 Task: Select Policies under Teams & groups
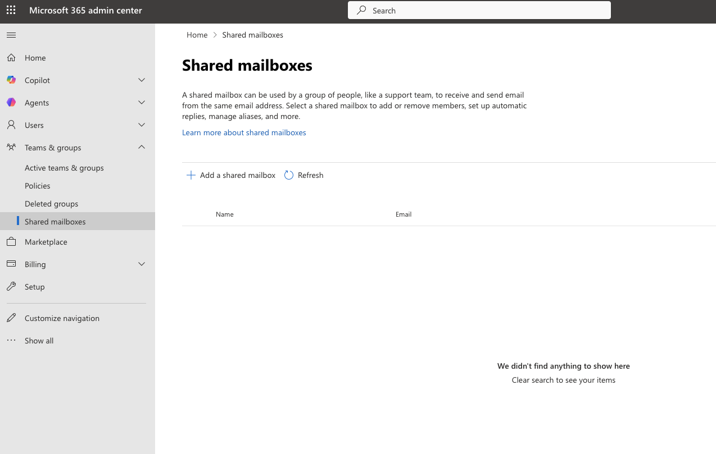(x=37, y=185)
